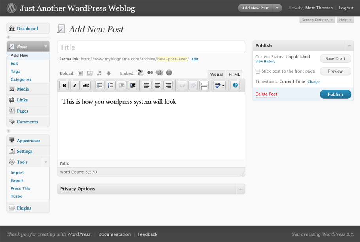Screen dimensions: 360x242
Task: Insert a page break with the More tag icon
Action: [x=204, y=86]
